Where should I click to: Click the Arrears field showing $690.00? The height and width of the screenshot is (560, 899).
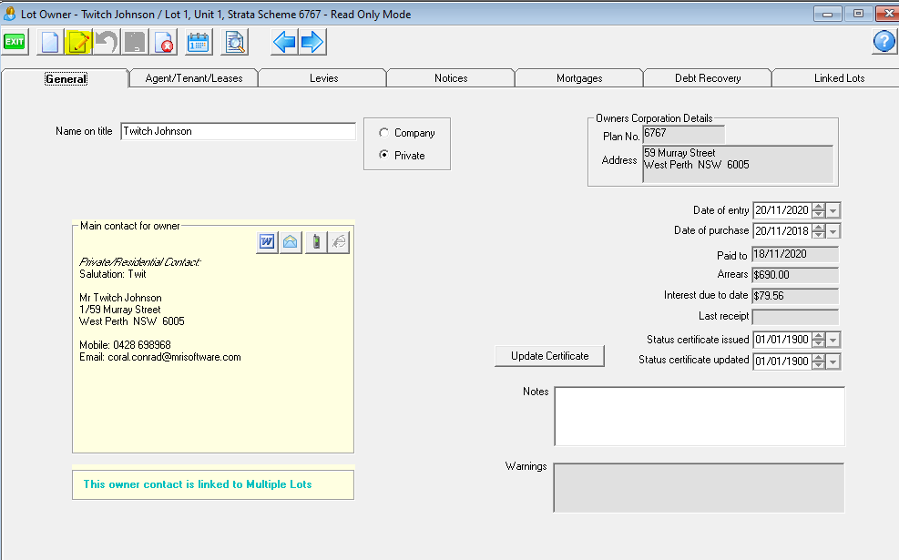tap(795, 275)
